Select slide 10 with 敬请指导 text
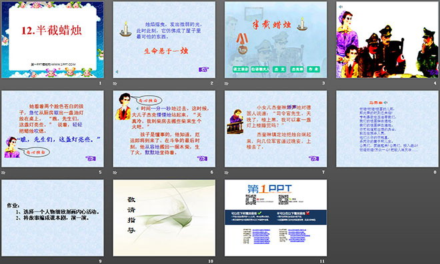The width and height of the screenshot is (440, 264). [164, 218]
